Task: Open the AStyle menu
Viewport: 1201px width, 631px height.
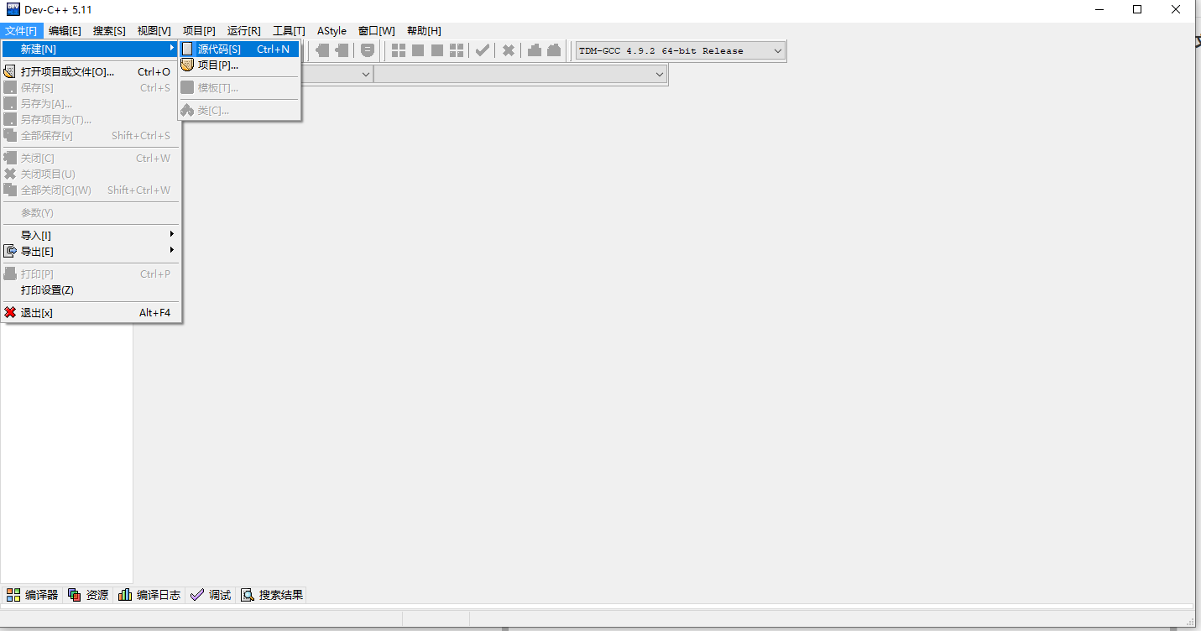Action: 332,31
